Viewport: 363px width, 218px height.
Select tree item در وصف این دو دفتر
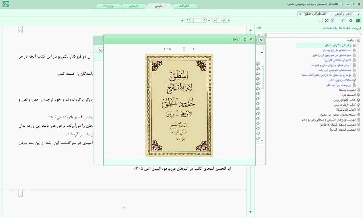click(339, 85)
